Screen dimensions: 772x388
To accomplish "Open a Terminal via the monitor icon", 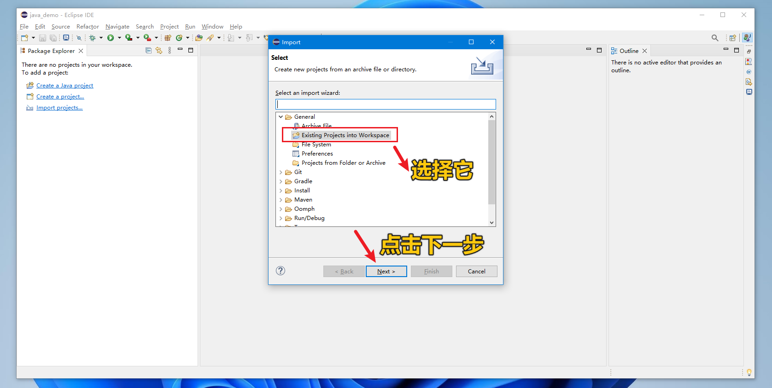I will [66, 38].
